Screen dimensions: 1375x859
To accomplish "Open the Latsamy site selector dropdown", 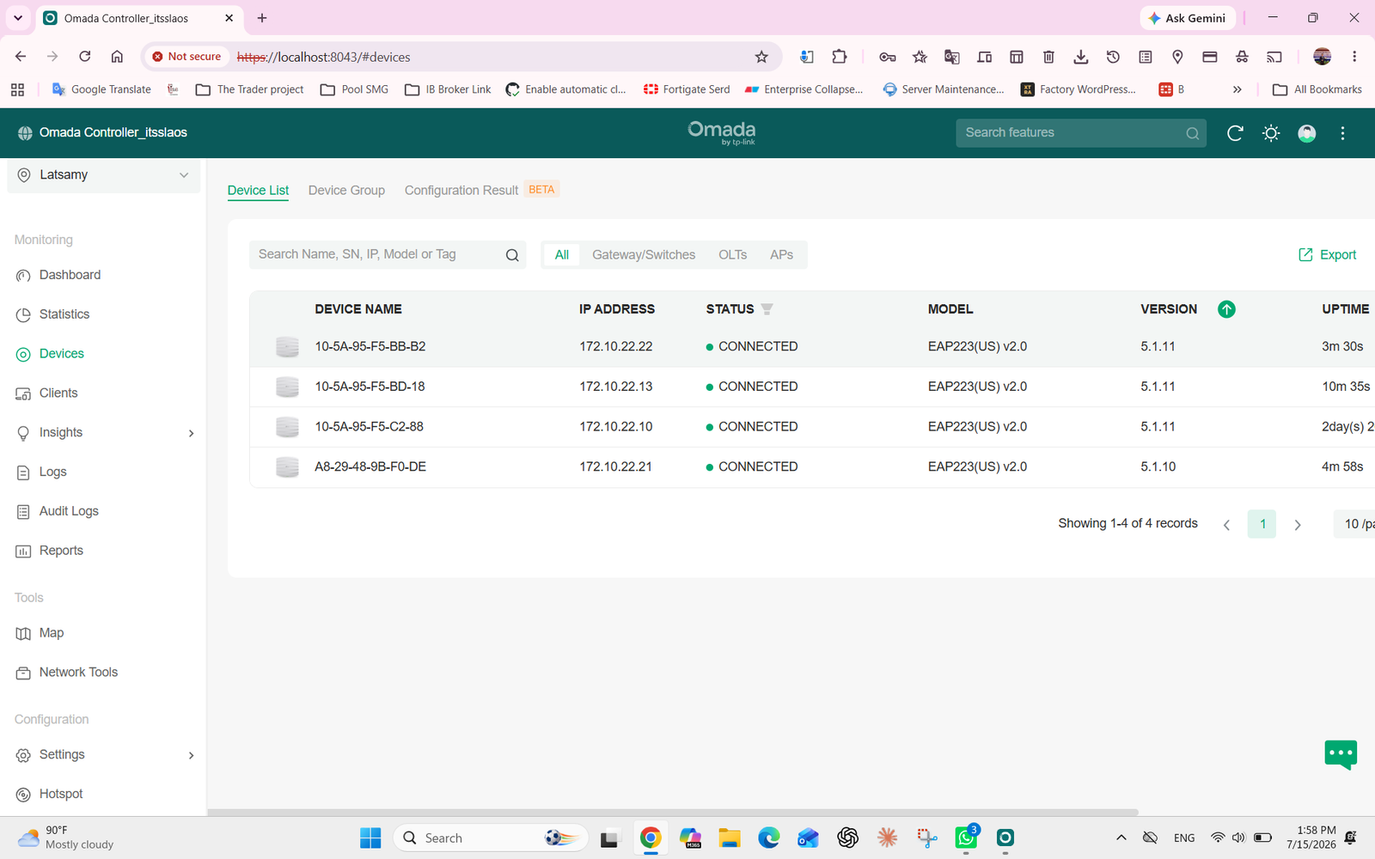I will coord(103,175).
